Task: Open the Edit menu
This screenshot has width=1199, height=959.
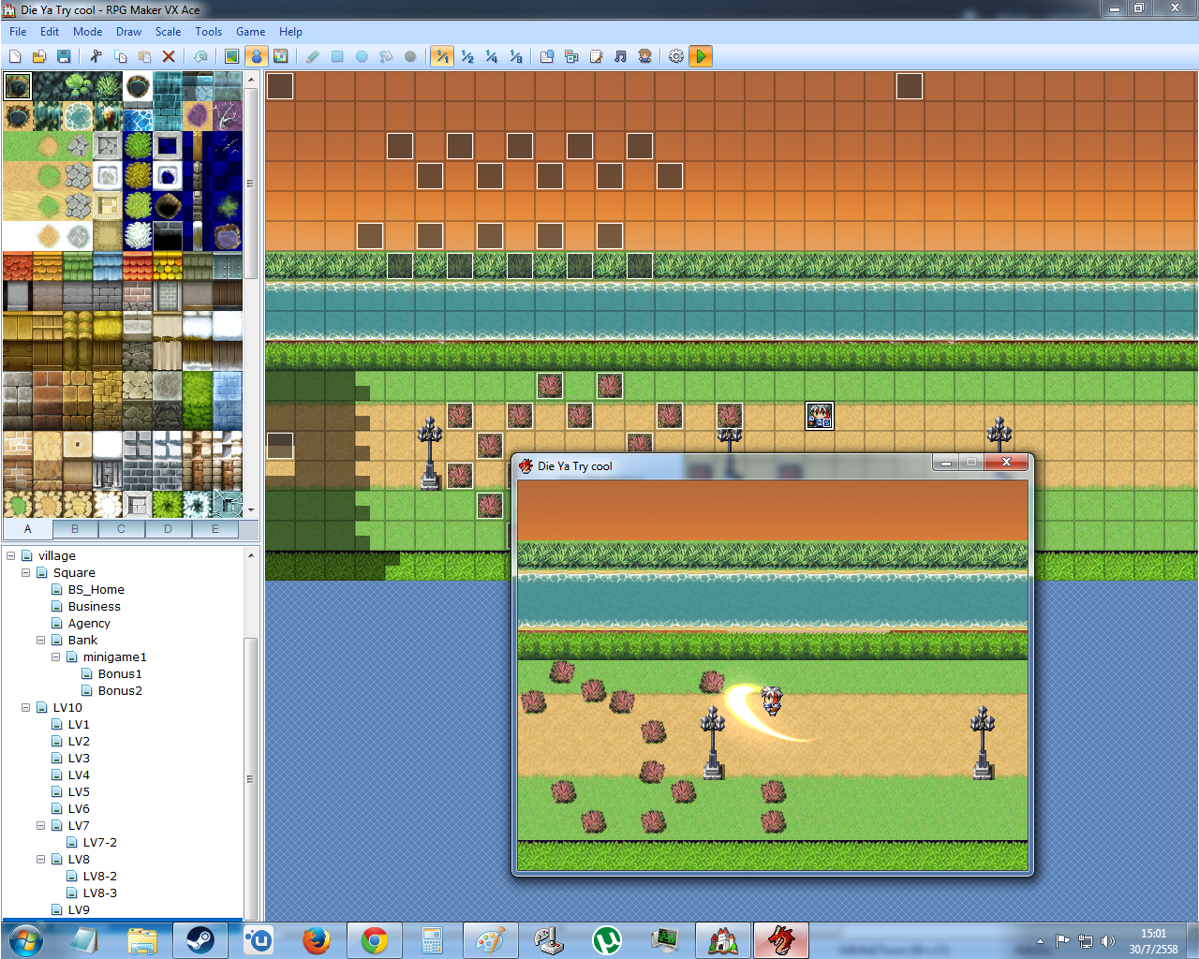Action: click(x=50, y=32)
